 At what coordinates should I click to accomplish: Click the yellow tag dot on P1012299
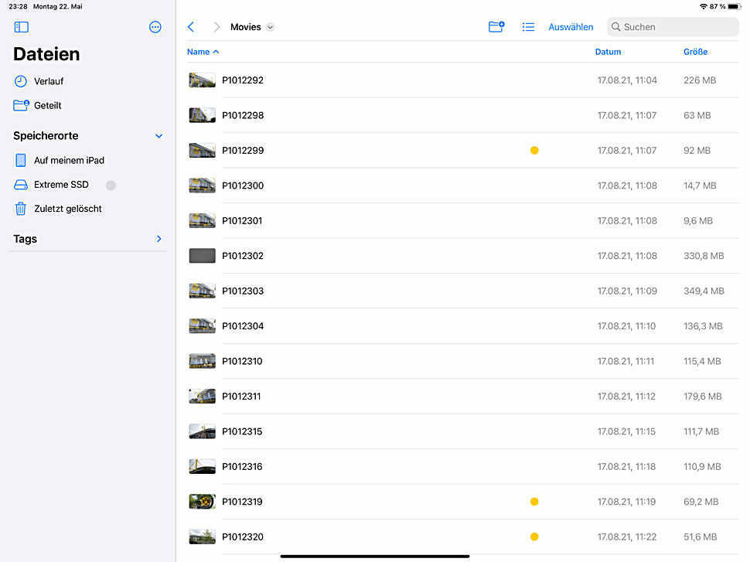tap(534, 151)
